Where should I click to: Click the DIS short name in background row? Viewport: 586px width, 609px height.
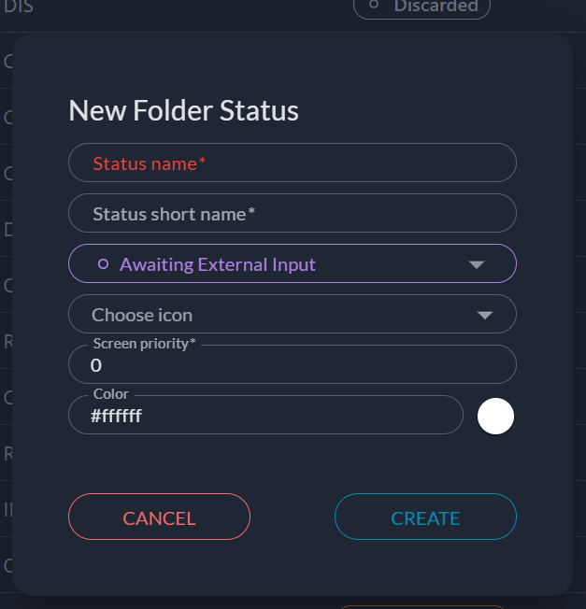pos(19,6)
